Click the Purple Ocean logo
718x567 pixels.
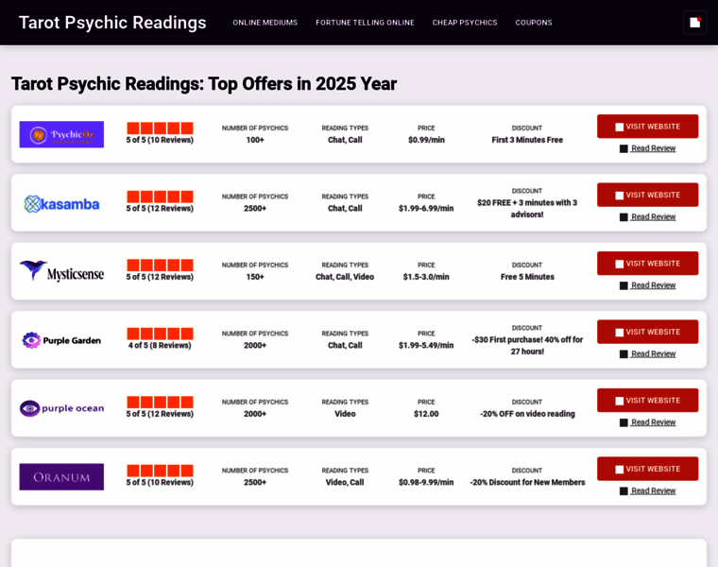[x=61, y=408]
